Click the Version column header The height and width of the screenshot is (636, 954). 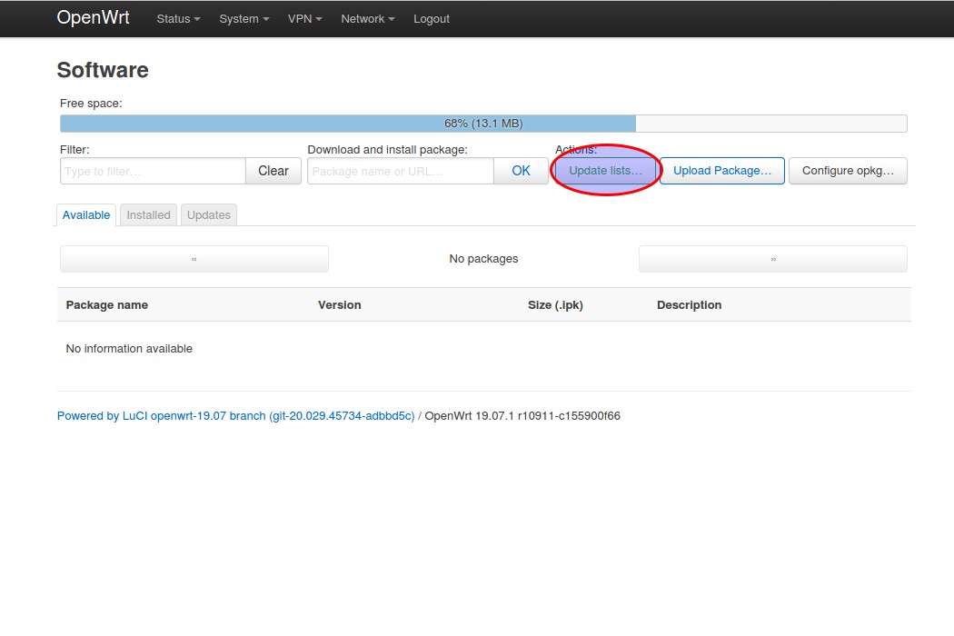340,305
